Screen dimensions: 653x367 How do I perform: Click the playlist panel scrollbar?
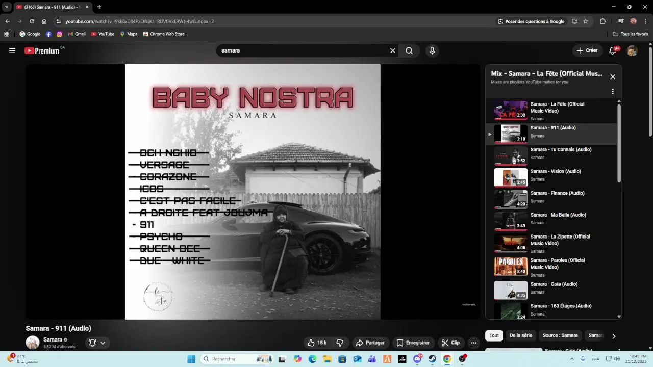[619, 143]
